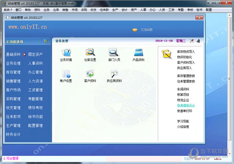Open the 帮助 menu
Screen dimensions: 234x164
(x=28, y=10)
